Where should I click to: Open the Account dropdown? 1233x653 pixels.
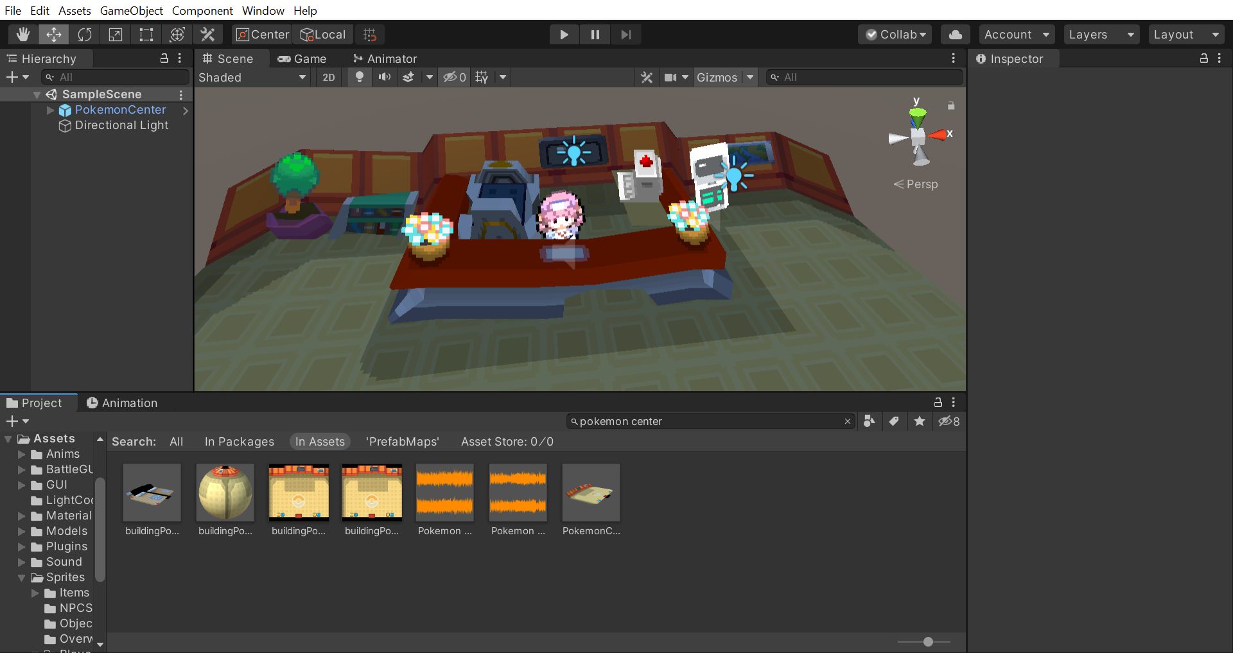1017,35
